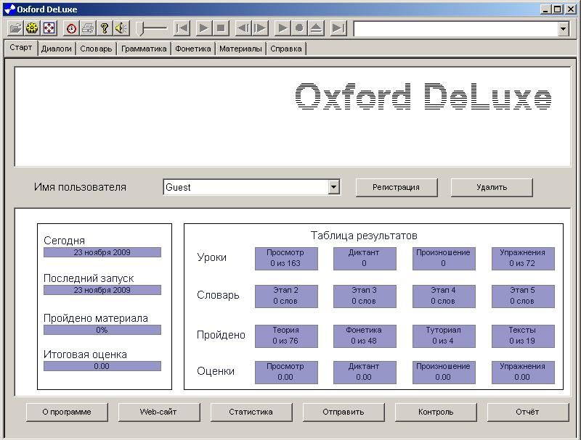This screenshot has width=581, height=440.
Task: Click the four-arrows fullscreen icon
Action: click(49, 28)
